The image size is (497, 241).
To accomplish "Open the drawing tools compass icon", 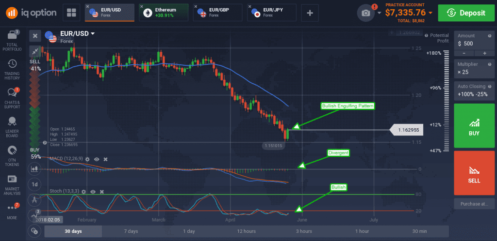I will click(34, 199).
